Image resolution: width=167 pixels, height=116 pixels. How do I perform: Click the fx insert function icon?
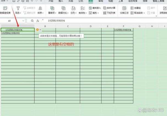click(x=38, y=21)
